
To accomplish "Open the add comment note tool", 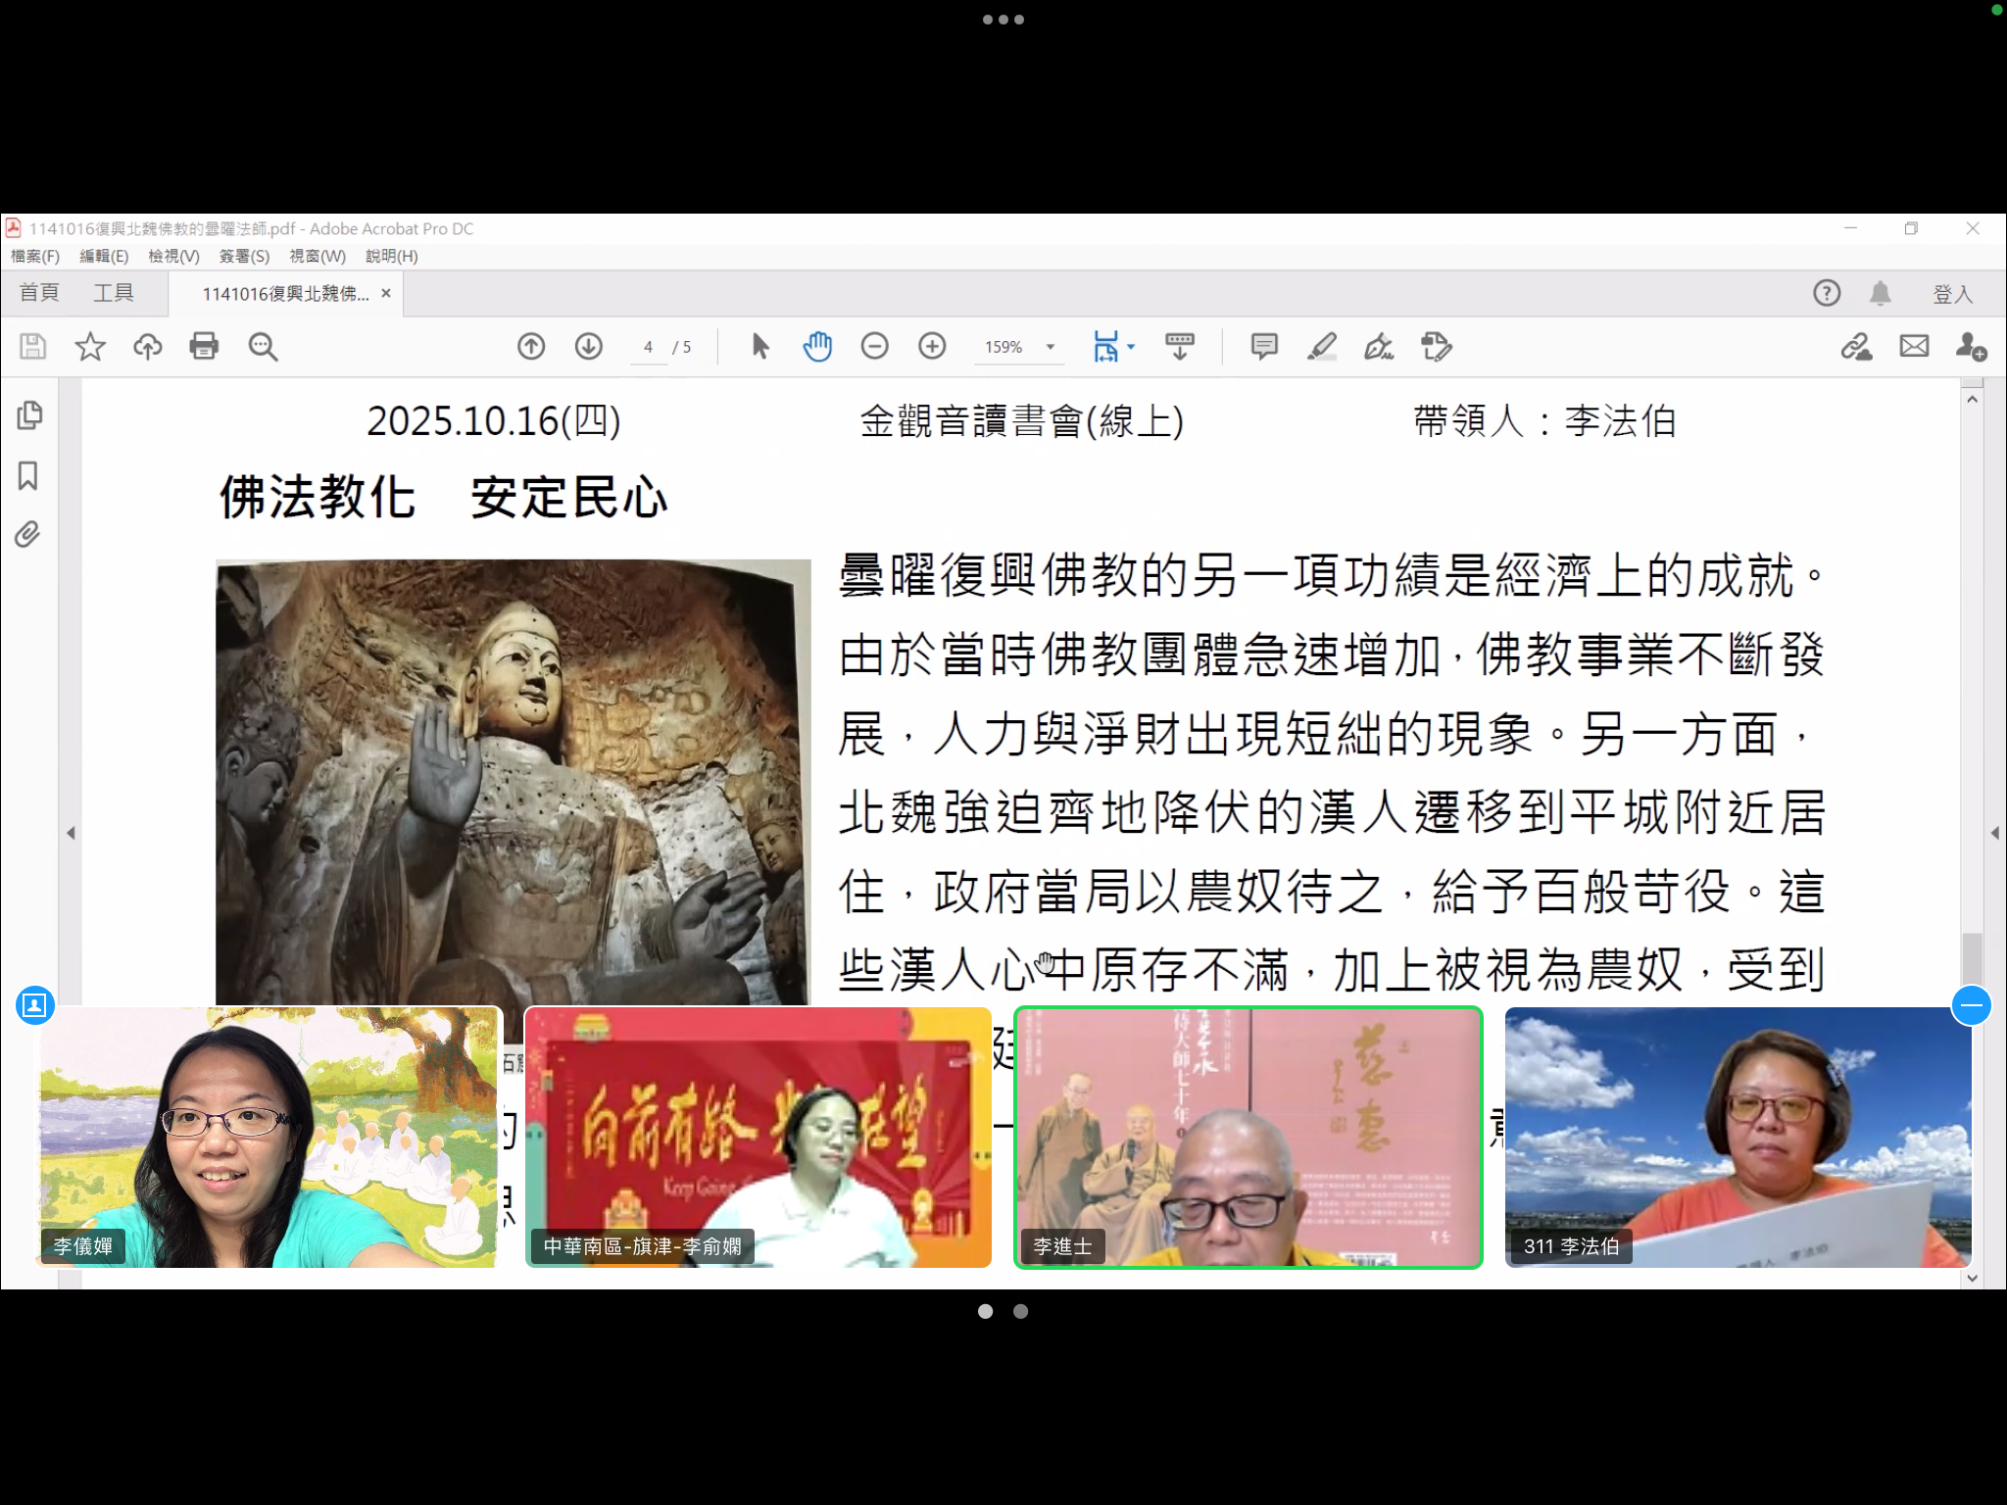I will (1264, 346).
